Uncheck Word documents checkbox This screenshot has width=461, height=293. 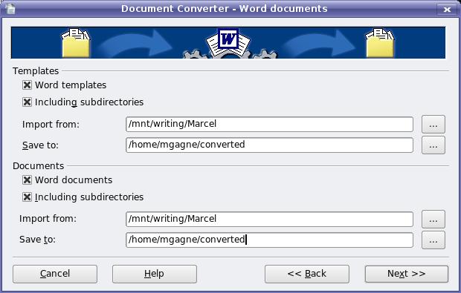27,180
